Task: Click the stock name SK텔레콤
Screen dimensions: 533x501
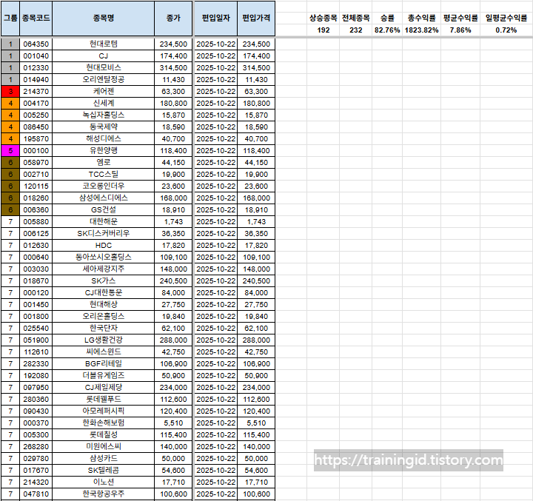Action: click(x=104, y=471)
